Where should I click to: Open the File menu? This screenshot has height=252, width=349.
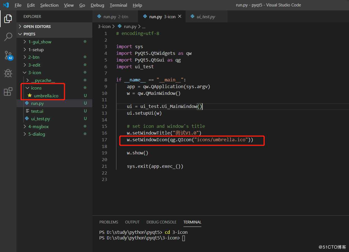18,5
